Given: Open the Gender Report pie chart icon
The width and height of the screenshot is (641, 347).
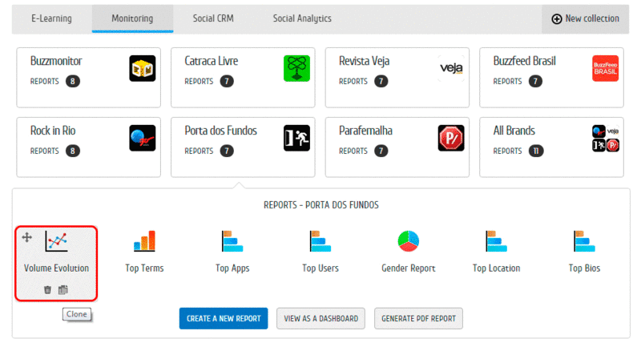Looking at the screenshot, I should coord(408,240).
